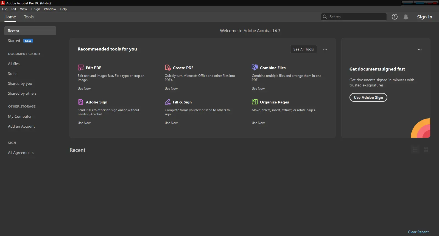Open the Help menu
The image size is (439, 236).
(x=63, y=9)
